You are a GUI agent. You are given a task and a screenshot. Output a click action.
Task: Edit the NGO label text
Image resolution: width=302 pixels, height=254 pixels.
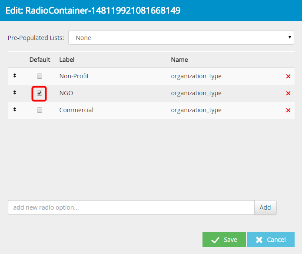point(66,93)
